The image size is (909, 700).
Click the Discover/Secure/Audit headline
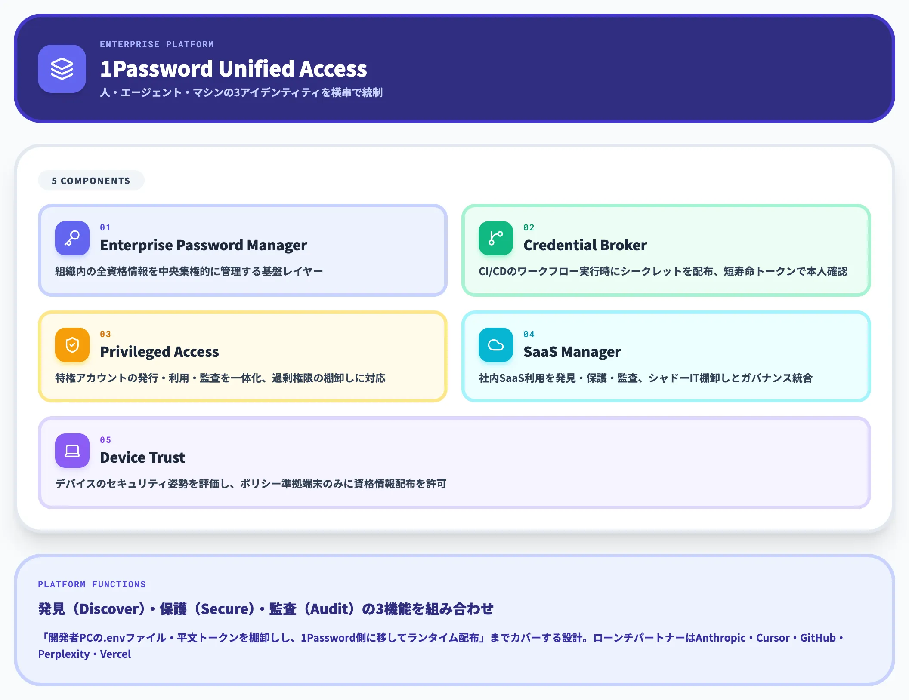[266, 609]
